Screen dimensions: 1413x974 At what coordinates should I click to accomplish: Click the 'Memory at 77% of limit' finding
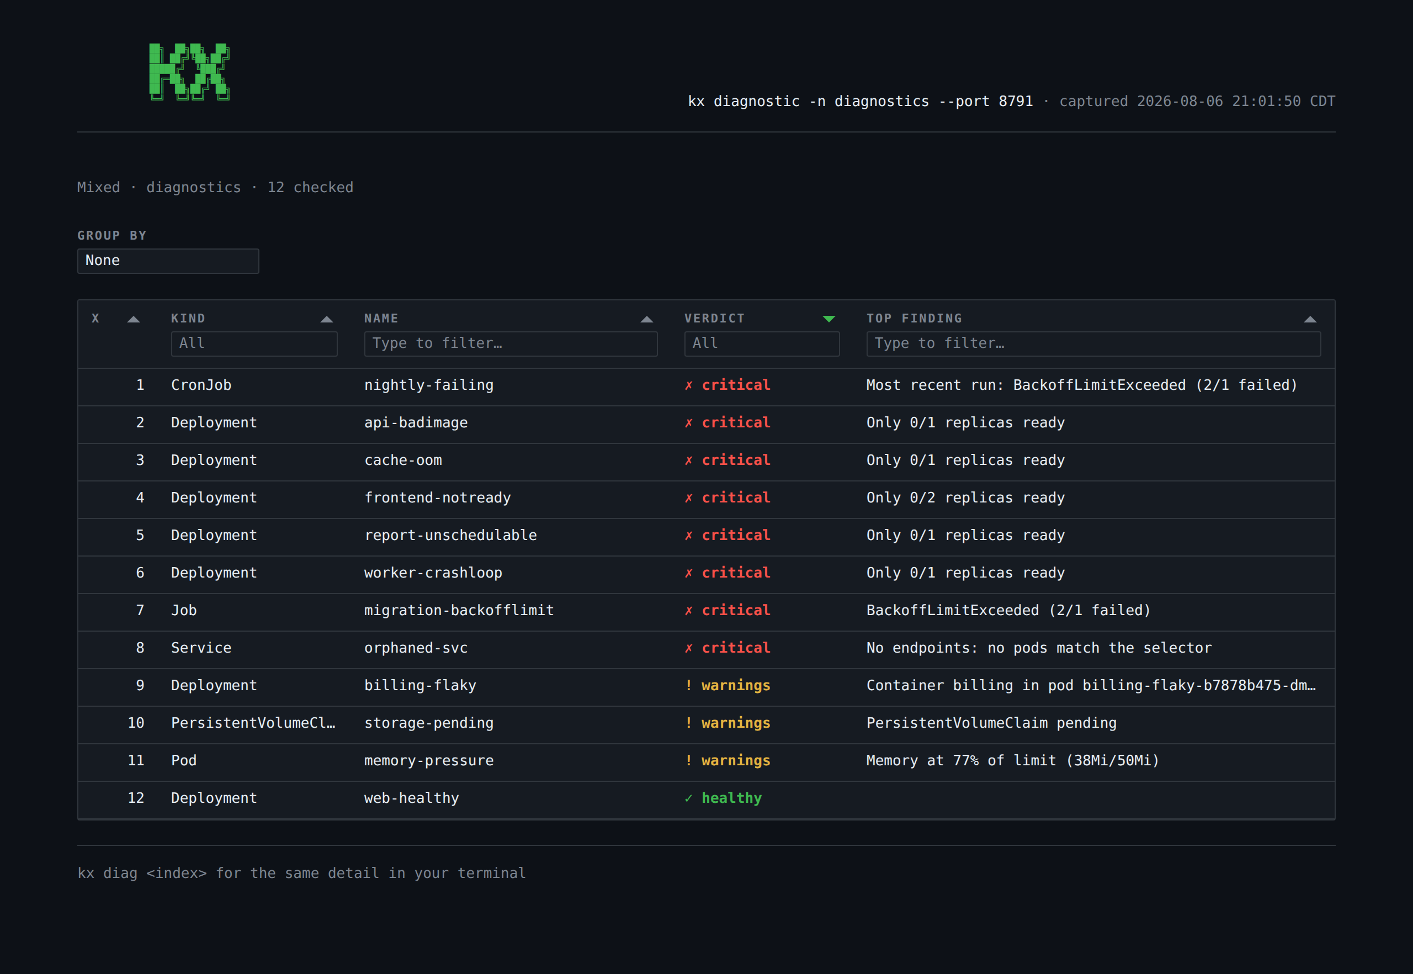coord(1013,760)
